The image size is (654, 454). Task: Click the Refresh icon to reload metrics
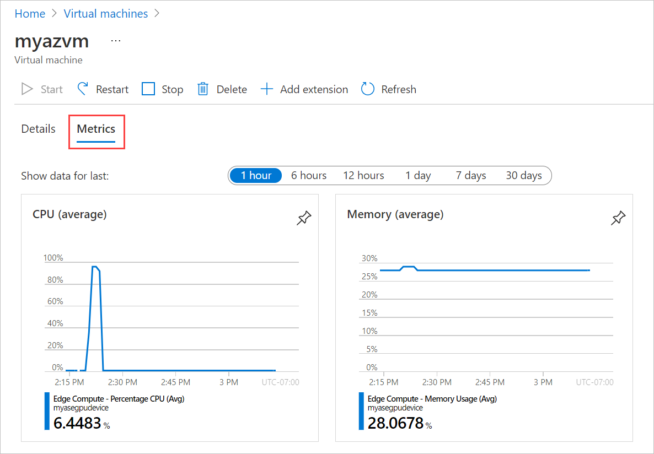(x=367, y=89)
